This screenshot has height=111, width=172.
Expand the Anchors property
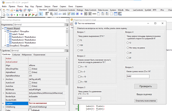pyautogui.click(x=4, y=79)
